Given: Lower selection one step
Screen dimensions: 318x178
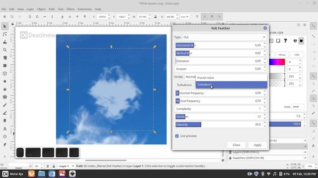Looking at the screenshot, I should [70, 17].
